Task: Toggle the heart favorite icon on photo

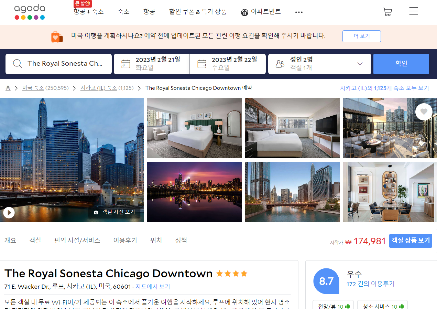Action: tap(424, 112)
